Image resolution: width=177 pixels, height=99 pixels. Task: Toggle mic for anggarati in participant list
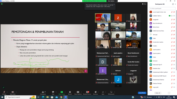coord(172,20)
